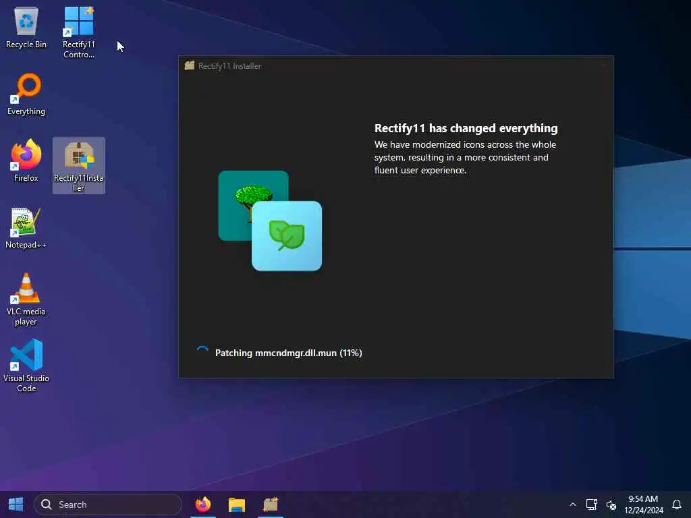
Task: Switch to Firefox in the taskbar
Action: coord(202,505)
